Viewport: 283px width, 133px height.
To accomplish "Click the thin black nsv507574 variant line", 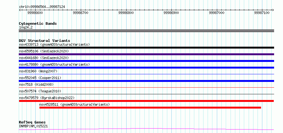I will tap(146, 94).
